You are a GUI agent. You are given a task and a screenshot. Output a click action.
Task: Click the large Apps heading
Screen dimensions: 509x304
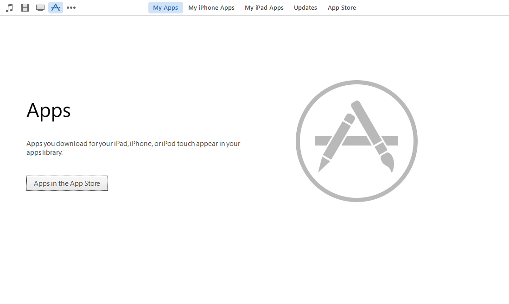[49, 111]
